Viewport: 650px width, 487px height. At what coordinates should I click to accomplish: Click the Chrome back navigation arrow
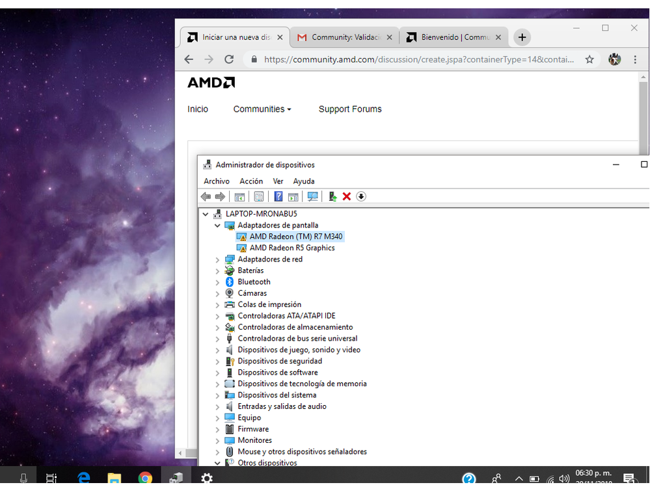point(189,59)
